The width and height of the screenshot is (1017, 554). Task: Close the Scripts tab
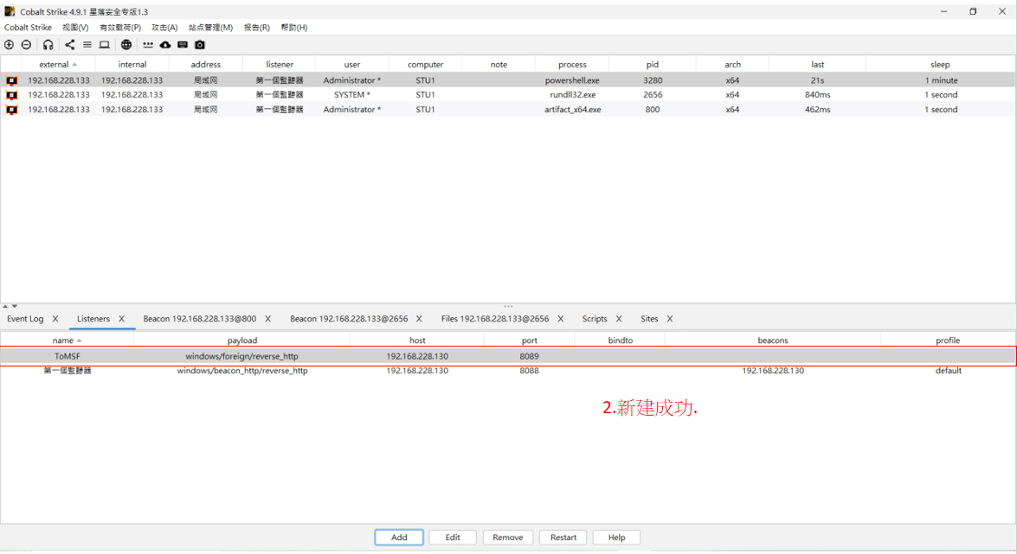click(x=619, y=319)
